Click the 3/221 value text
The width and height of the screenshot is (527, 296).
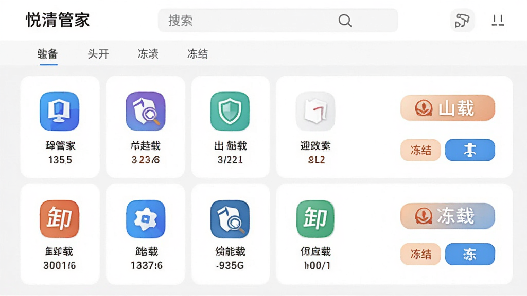pos(230,160)
